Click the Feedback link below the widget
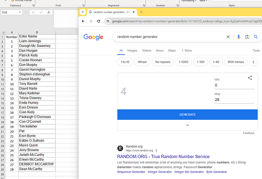The height and width of the screenshot is (179, 262). click(248, 133)
